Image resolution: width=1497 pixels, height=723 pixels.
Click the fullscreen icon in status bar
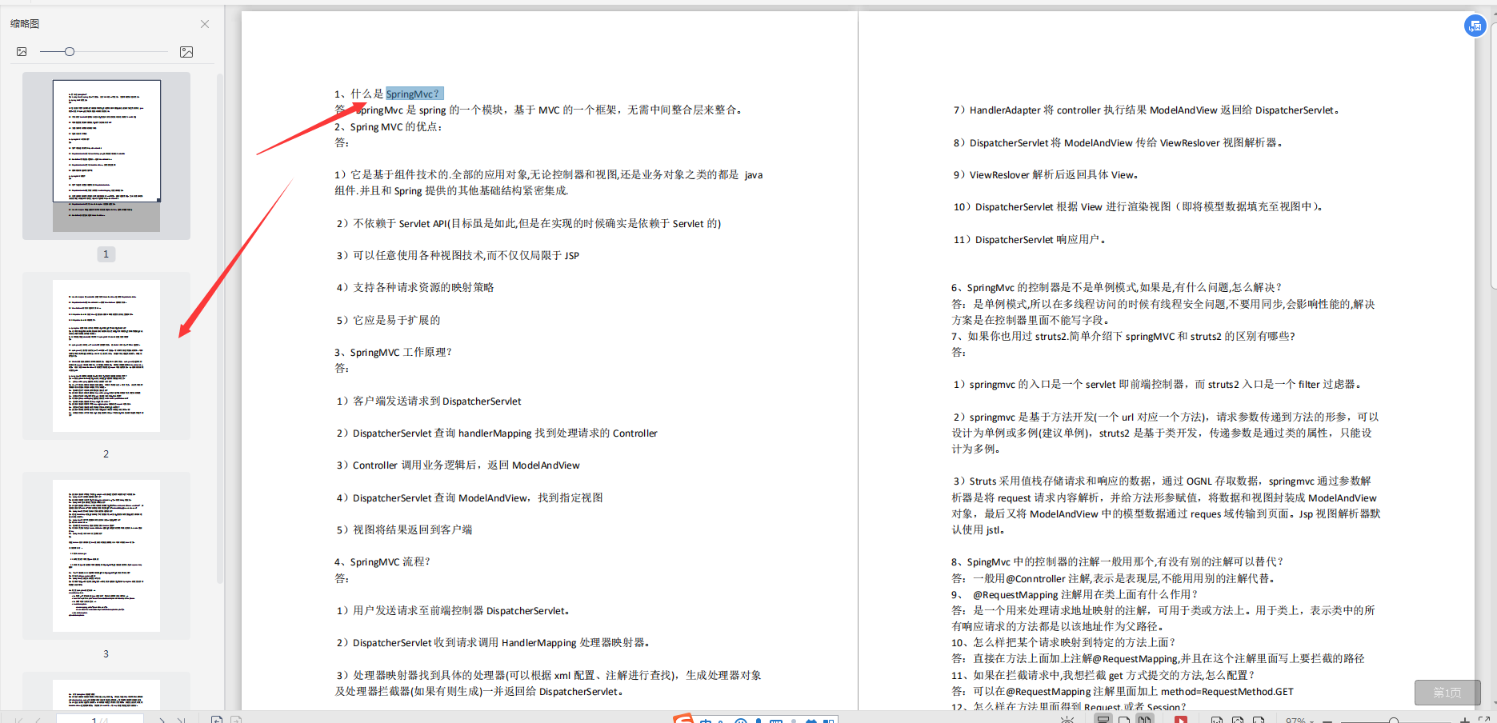click(x=1484, y=720)
